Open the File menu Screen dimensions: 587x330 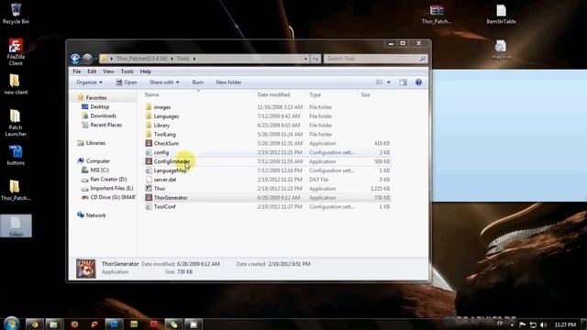[x=77, y=71]
